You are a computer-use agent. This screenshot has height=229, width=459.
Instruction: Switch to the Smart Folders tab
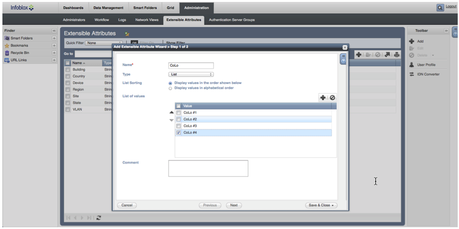[x=145, y=8]
